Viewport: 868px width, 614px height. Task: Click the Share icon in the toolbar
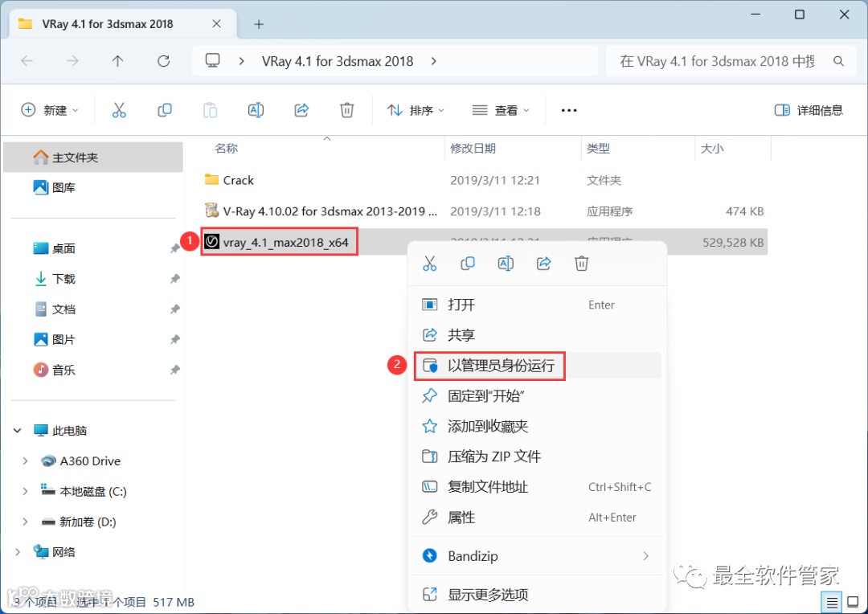pyautogui.click(x=301, y=110)
